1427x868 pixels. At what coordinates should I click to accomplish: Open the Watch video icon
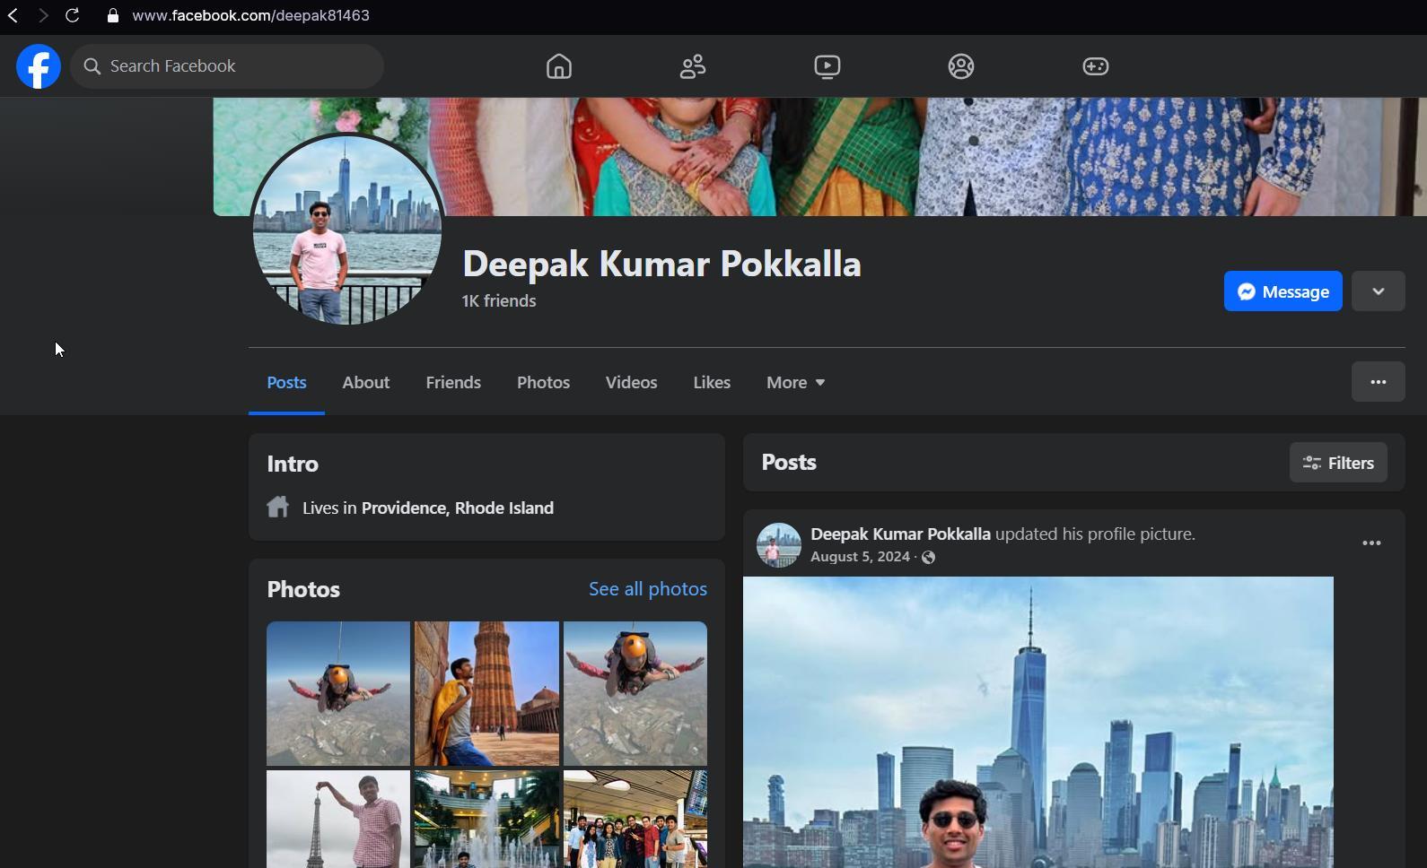[827, 66]
